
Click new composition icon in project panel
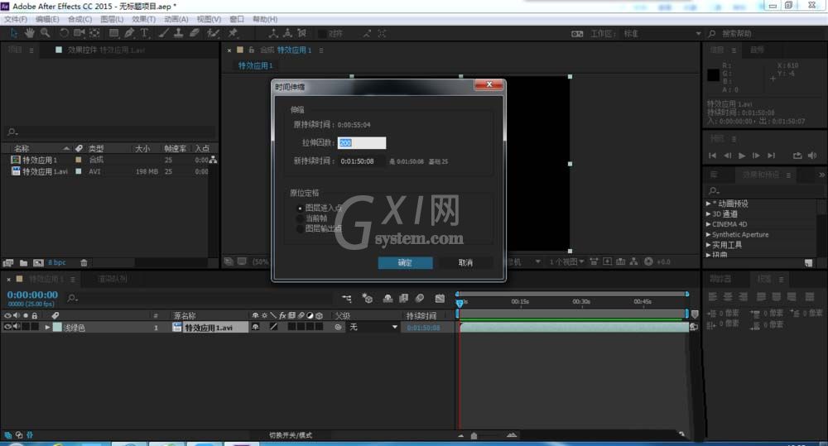pos(39,262)
